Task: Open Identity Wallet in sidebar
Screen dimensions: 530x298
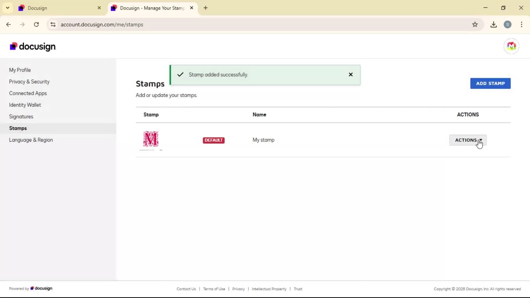Action: tap(25, 105)
